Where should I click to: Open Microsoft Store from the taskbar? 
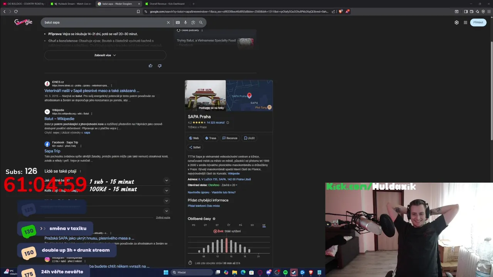[252, 272]
